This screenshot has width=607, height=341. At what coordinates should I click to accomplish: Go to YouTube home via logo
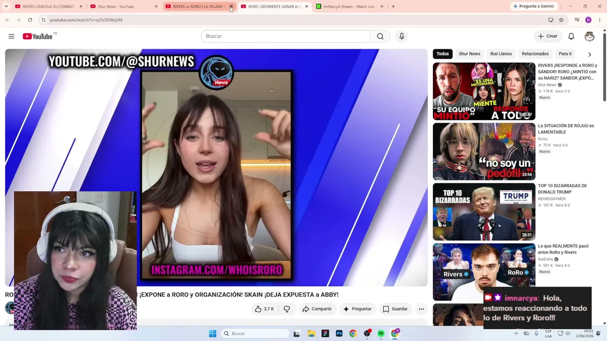37,36
